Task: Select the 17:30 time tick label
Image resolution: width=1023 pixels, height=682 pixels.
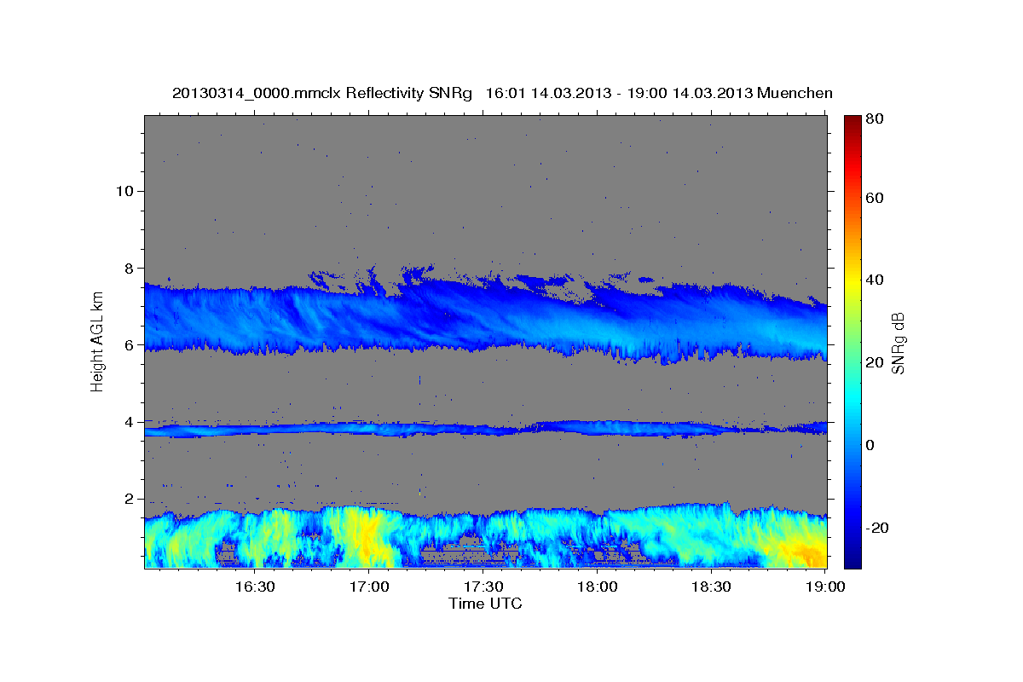Action: (483, 587)
